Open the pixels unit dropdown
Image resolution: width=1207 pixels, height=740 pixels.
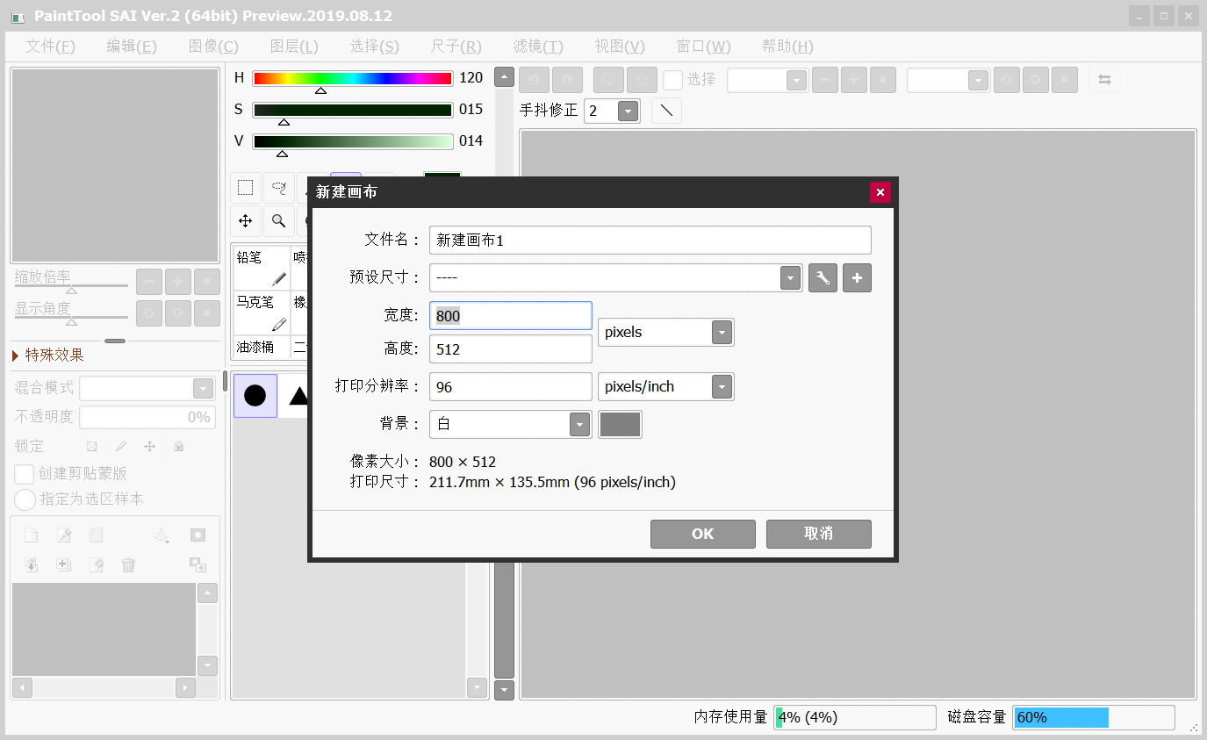tap(722, 333)
